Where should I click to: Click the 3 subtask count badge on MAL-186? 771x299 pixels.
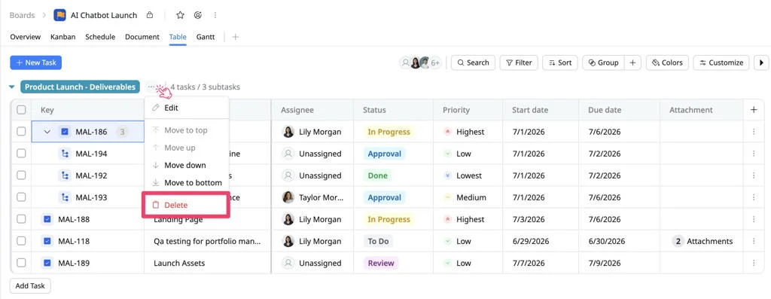tap(122, 132)
